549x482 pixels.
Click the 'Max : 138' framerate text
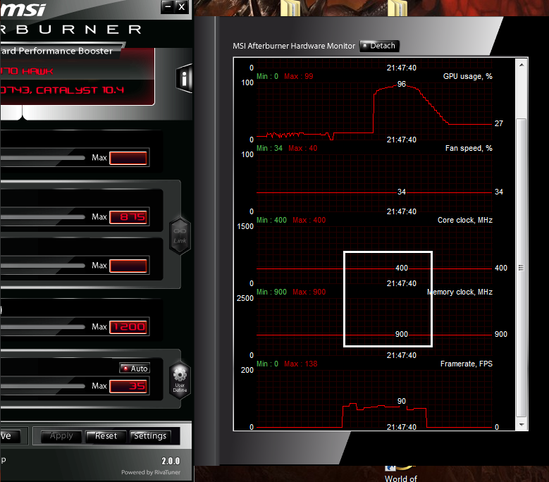point(301,364)
